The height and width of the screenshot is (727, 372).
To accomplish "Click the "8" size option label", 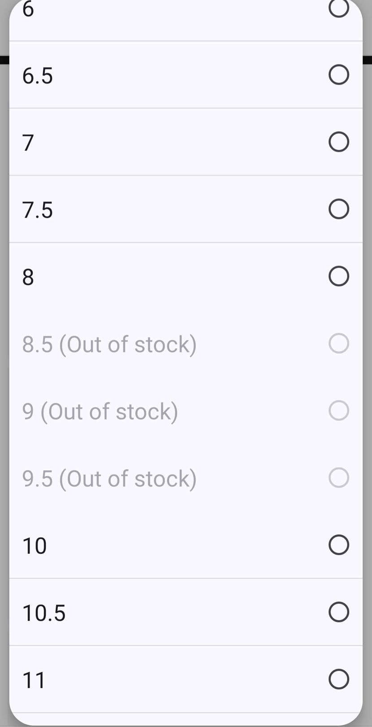I will coord(28,277).
